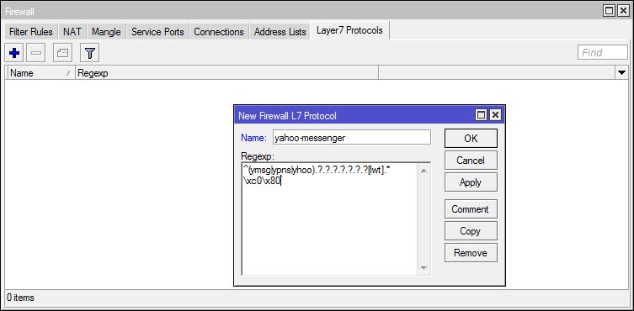
Task: Open the Address Lists tab
Action: [280, 32]
